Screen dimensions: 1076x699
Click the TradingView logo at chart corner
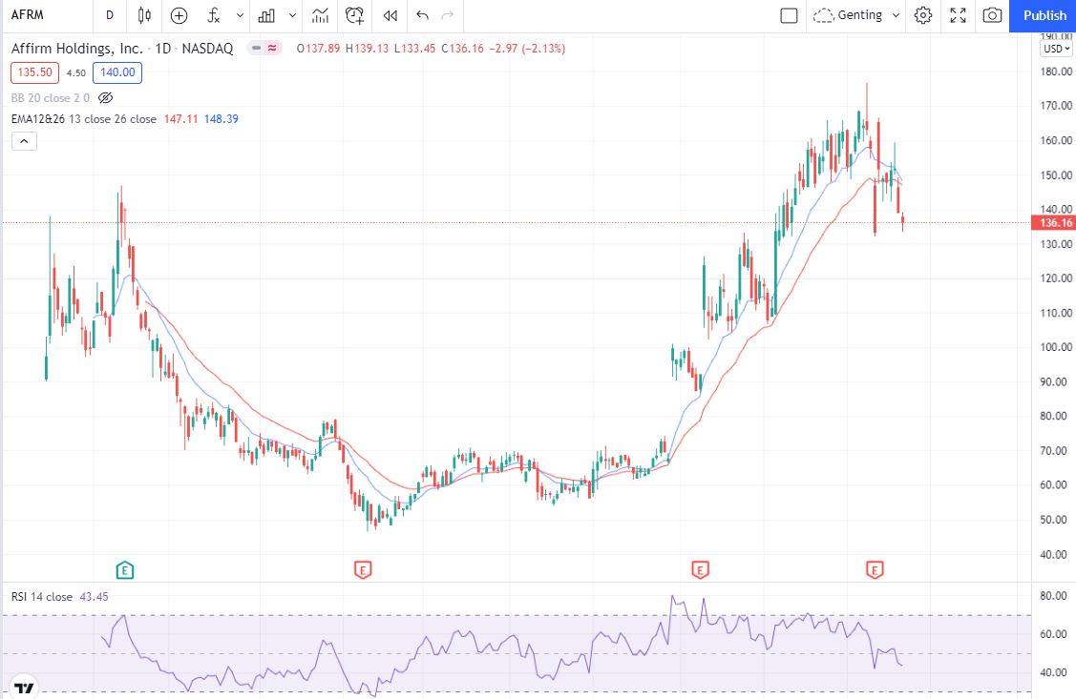(x=24, y=688)
